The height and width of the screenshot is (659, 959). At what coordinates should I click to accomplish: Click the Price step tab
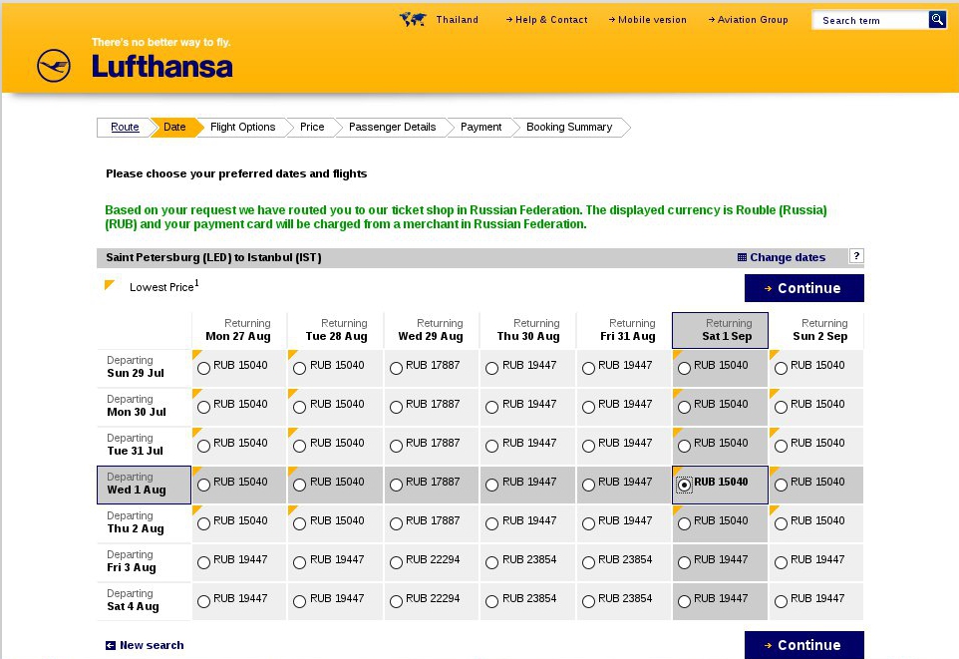(x=312, y=128)
